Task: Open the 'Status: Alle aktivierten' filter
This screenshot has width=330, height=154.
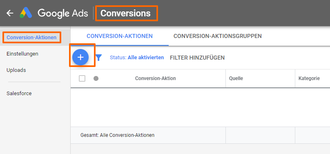Action: point(137,58)
